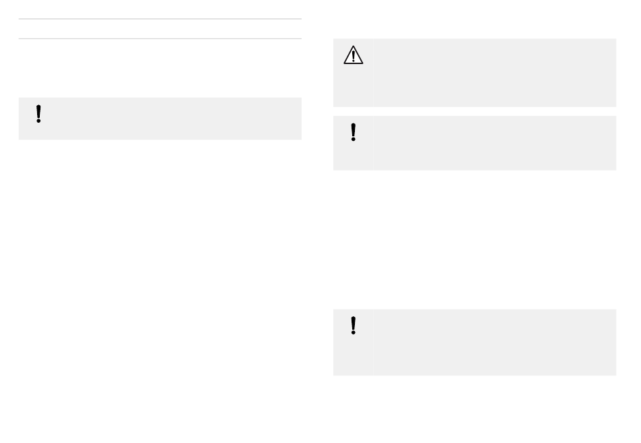Click the white gutter between the two page columns

pyautogui.click(x=318, y=221)
